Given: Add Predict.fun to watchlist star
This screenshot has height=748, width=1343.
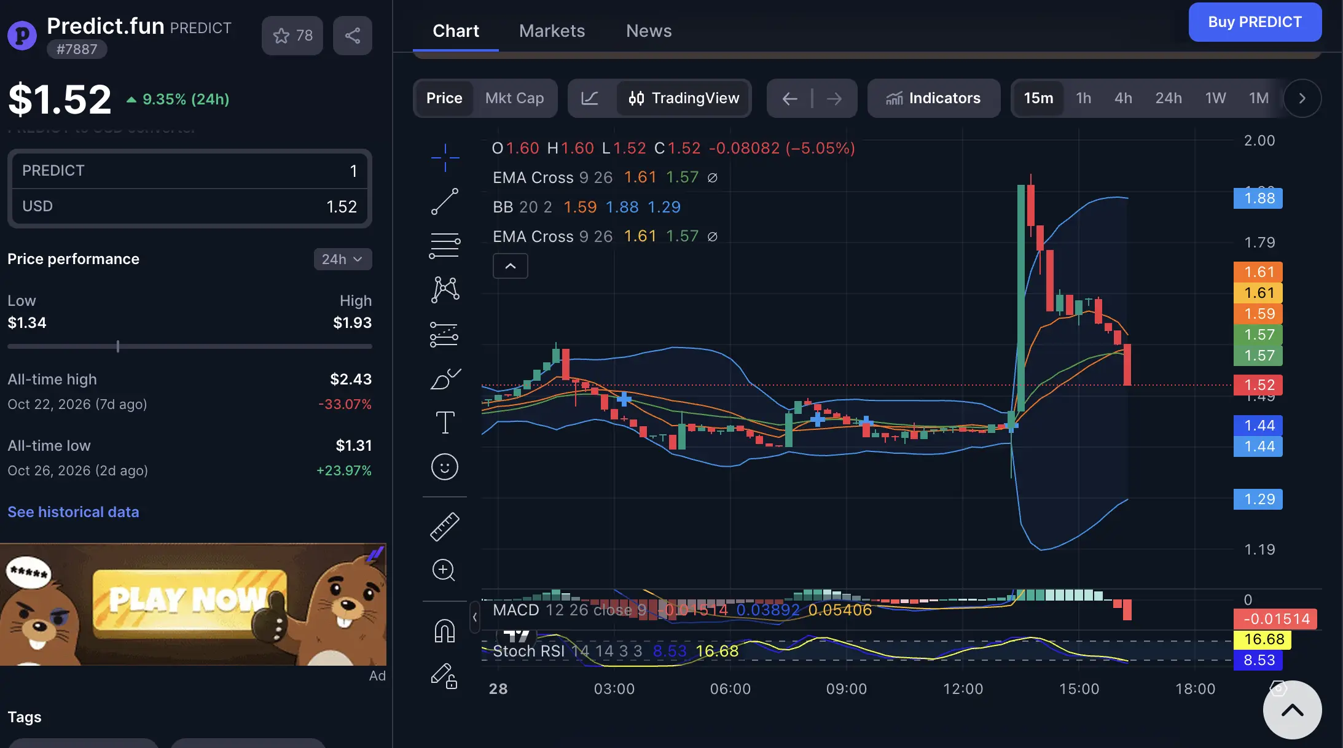Looking at the screenshot, I should 292,36.
